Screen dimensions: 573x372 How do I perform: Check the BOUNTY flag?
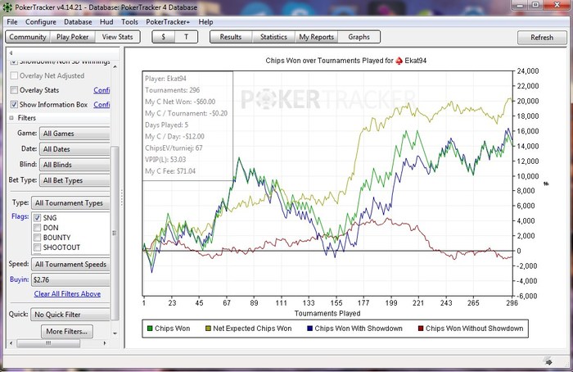[37, 238]
